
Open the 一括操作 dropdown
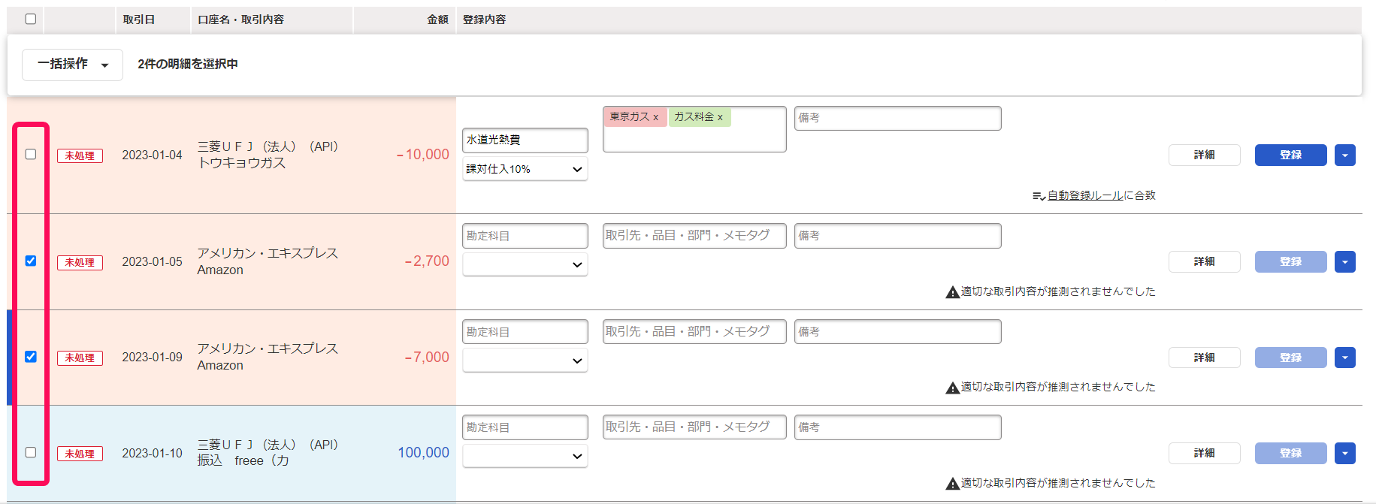(72, 65)
